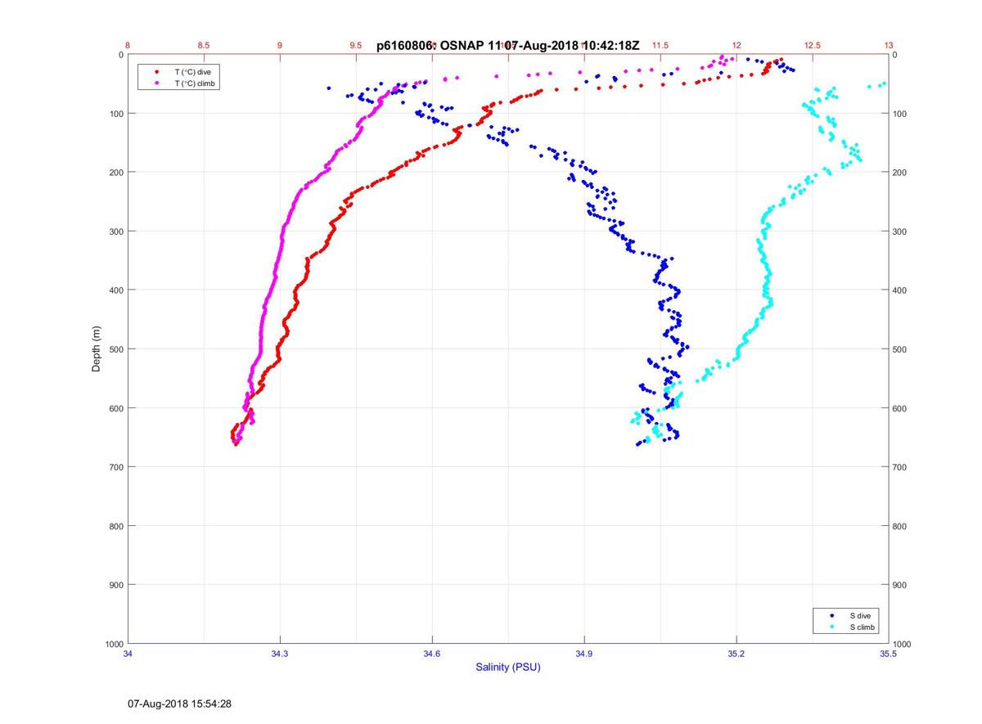Viewport: 982px width, 724px height.
Task: Click the '800' depth tick on left axis
Action: (116, 526)
